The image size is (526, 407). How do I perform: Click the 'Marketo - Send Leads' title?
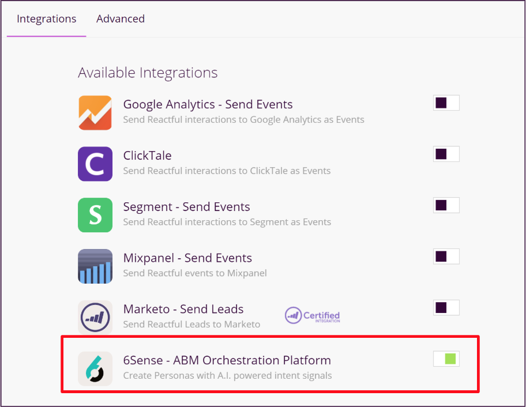[183, 309]
